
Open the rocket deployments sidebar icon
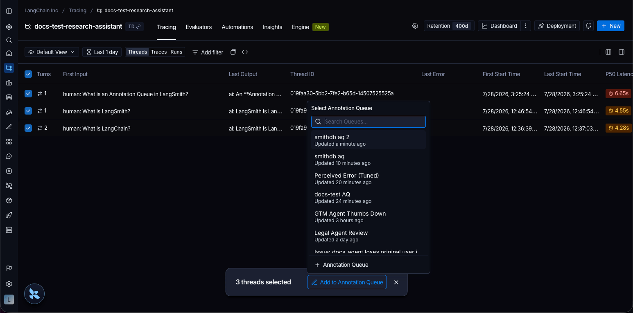pyautogui.click(x=9, y=215)
